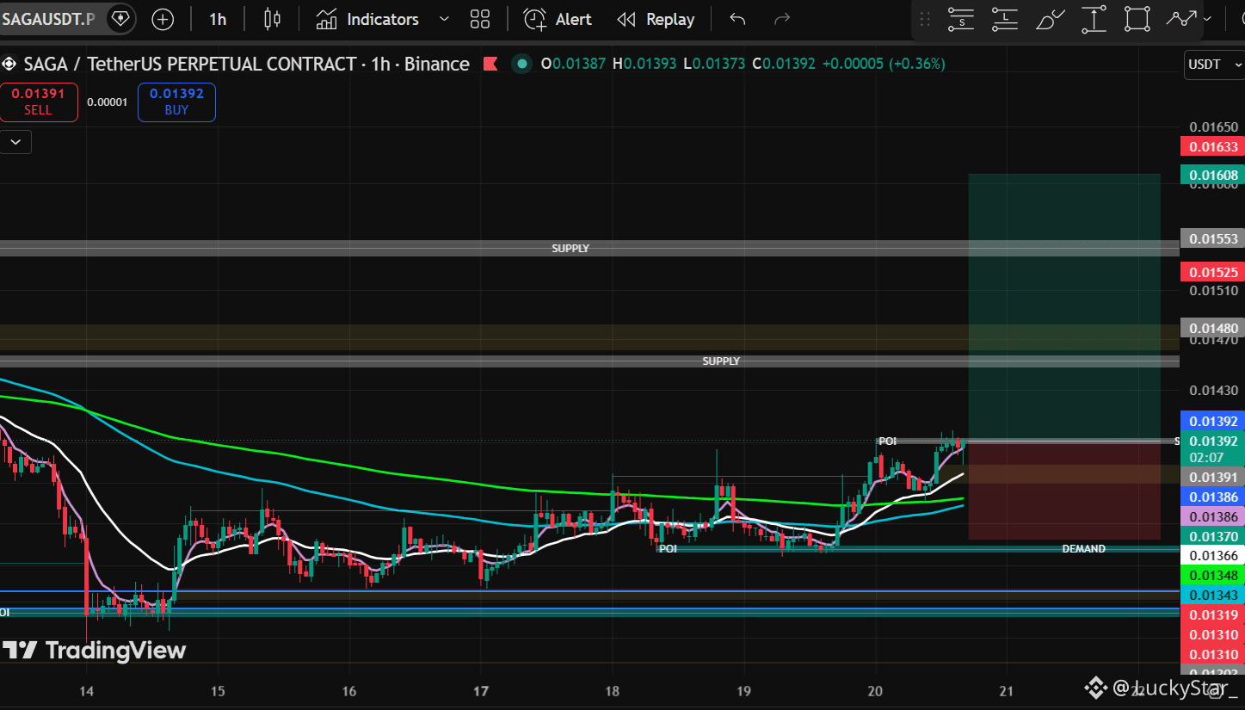Click date 21 on the time axis
The image size is (1245, 710).
point(1007,691)
